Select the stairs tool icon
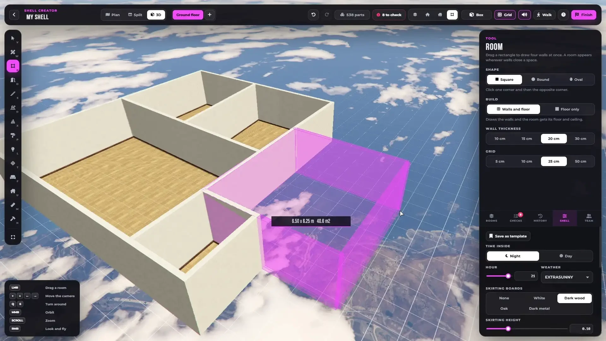 click(13, 94)
